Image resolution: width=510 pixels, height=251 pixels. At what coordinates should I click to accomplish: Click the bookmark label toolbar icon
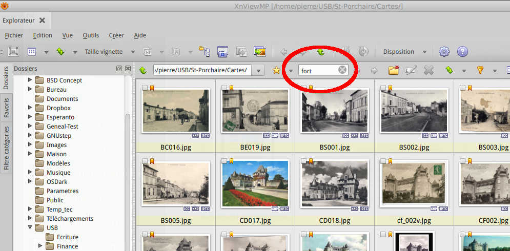pos(176,52)
